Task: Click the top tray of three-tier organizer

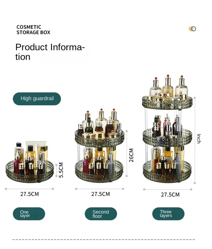Action: (167, 103)
